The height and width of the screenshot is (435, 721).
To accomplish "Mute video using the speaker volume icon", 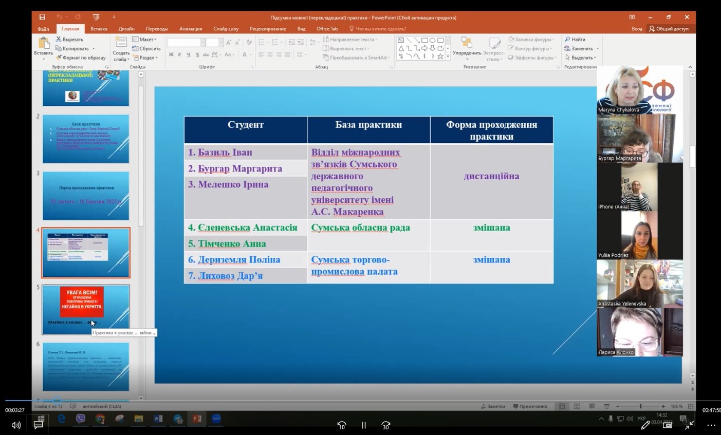I will (16, 425).
